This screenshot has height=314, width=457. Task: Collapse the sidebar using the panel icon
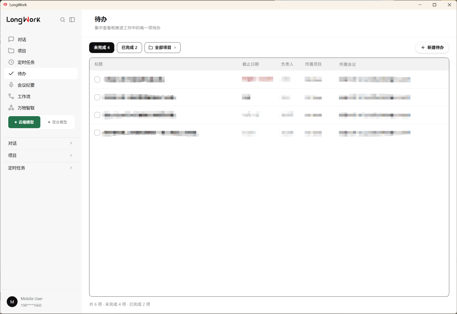pos(72,20)
